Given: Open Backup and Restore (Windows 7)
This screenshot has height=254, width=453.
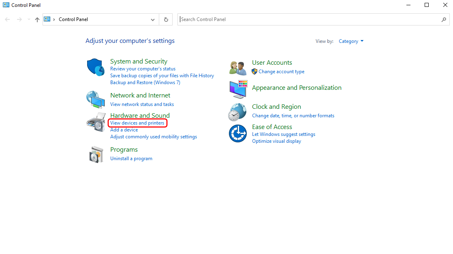Looking at the screenshot, I should point(145,83).
